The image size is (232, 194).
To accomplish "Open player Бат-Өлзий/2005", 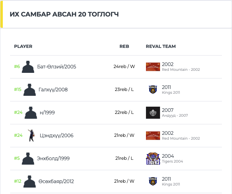I will click(57, 67).
